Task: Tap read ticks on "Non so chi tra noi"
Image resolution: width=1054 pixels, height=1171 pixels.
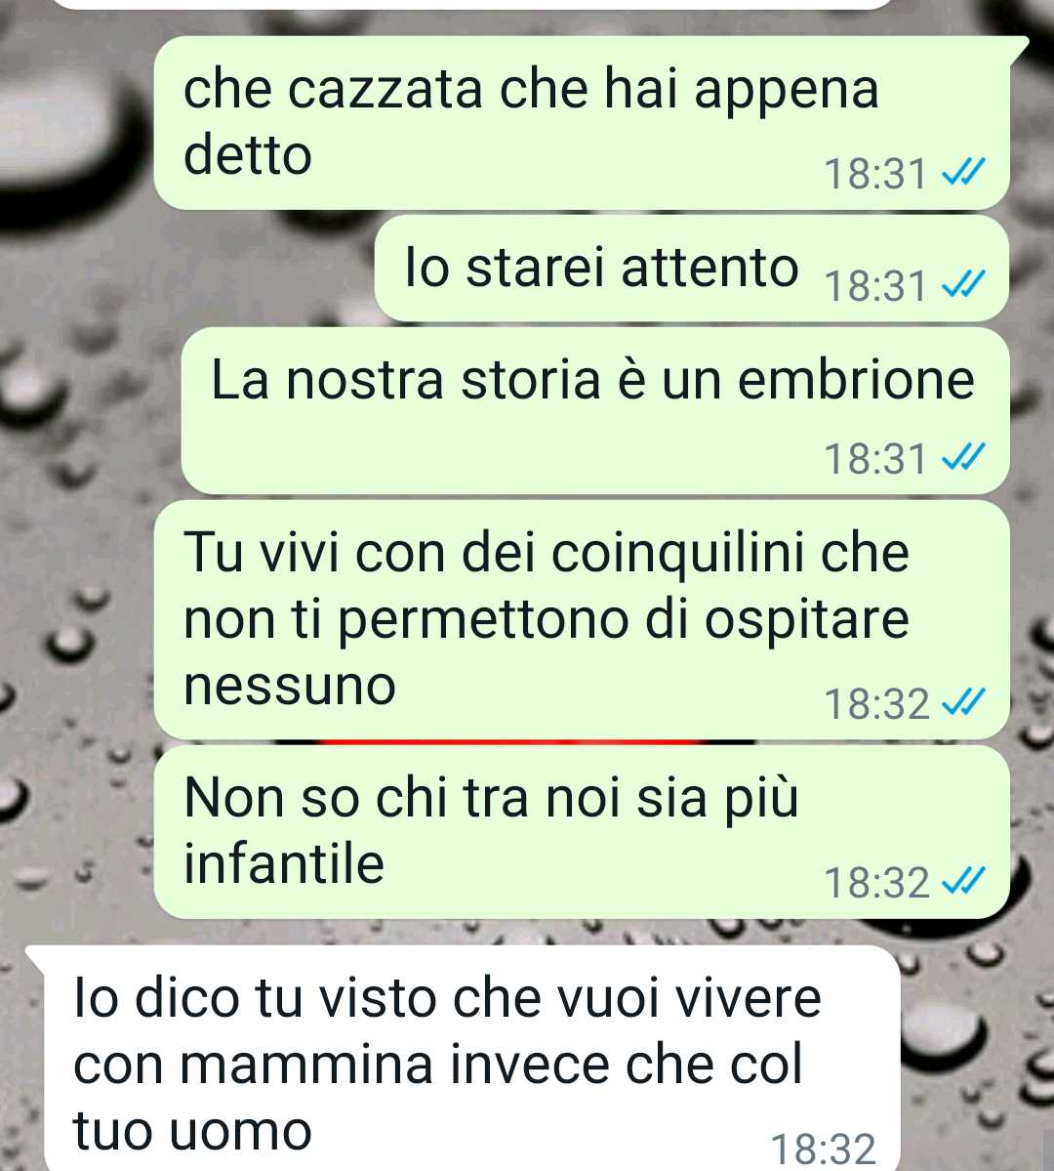Action: [x=963, y=882]
